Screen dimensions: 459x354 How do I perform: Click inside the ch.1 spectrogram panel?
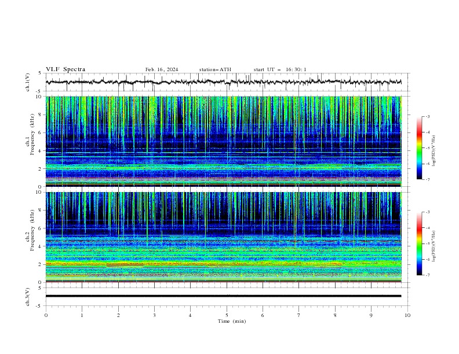[223, 141]
